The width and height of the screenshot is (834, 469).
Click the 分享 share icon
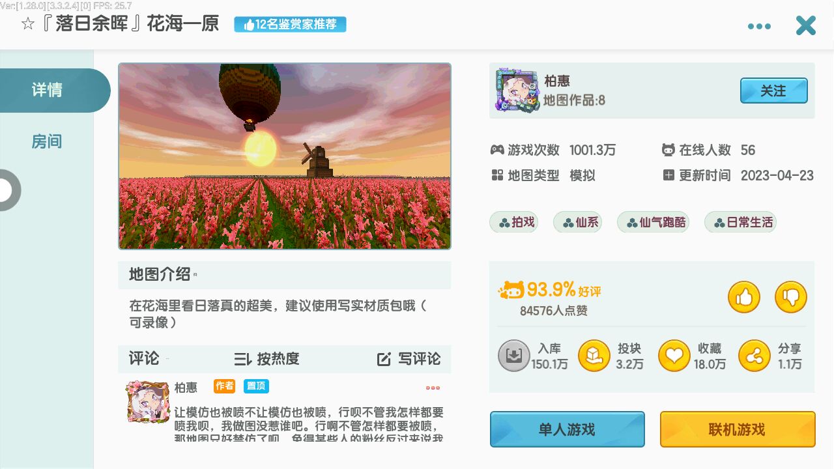click(755, 356)
